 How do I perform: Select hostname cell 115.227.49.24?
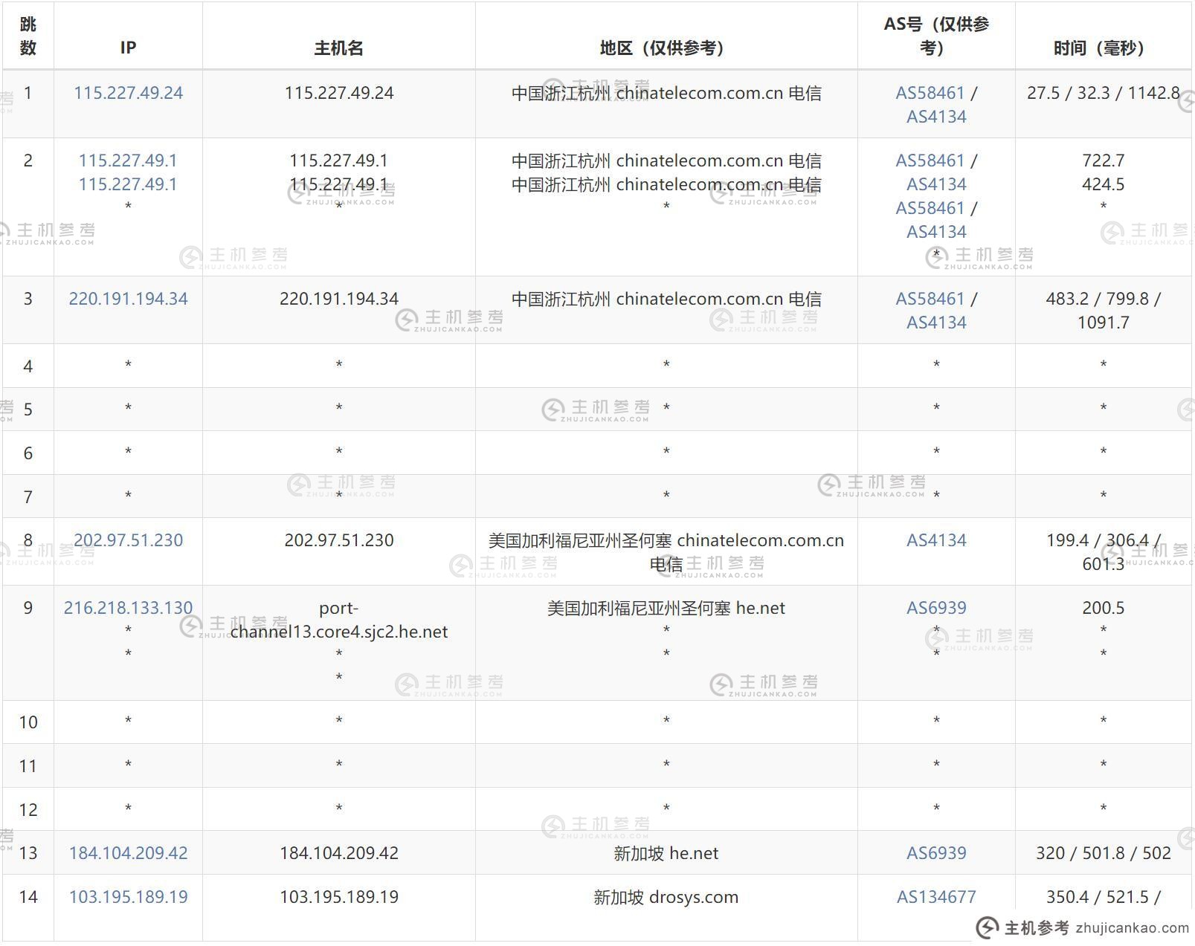pyautogui.click(x=338, y=93)
